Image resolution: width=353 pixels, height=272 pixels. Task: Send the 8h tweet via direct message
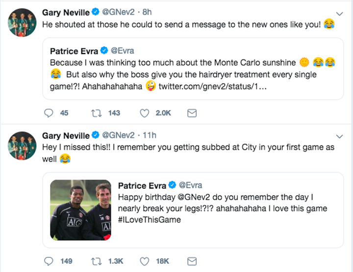pyautogui.click(x=192, y=113)
